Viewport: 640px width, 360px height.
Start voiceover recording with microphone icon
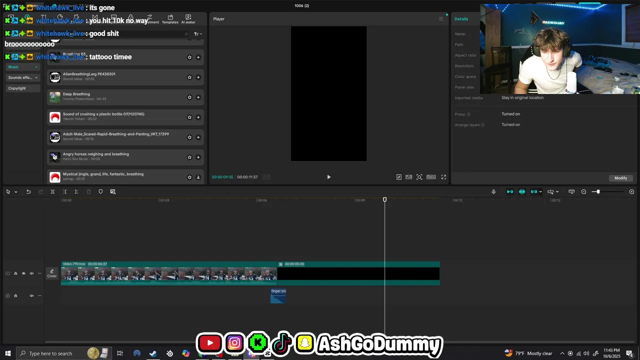[x=493, y=191]
